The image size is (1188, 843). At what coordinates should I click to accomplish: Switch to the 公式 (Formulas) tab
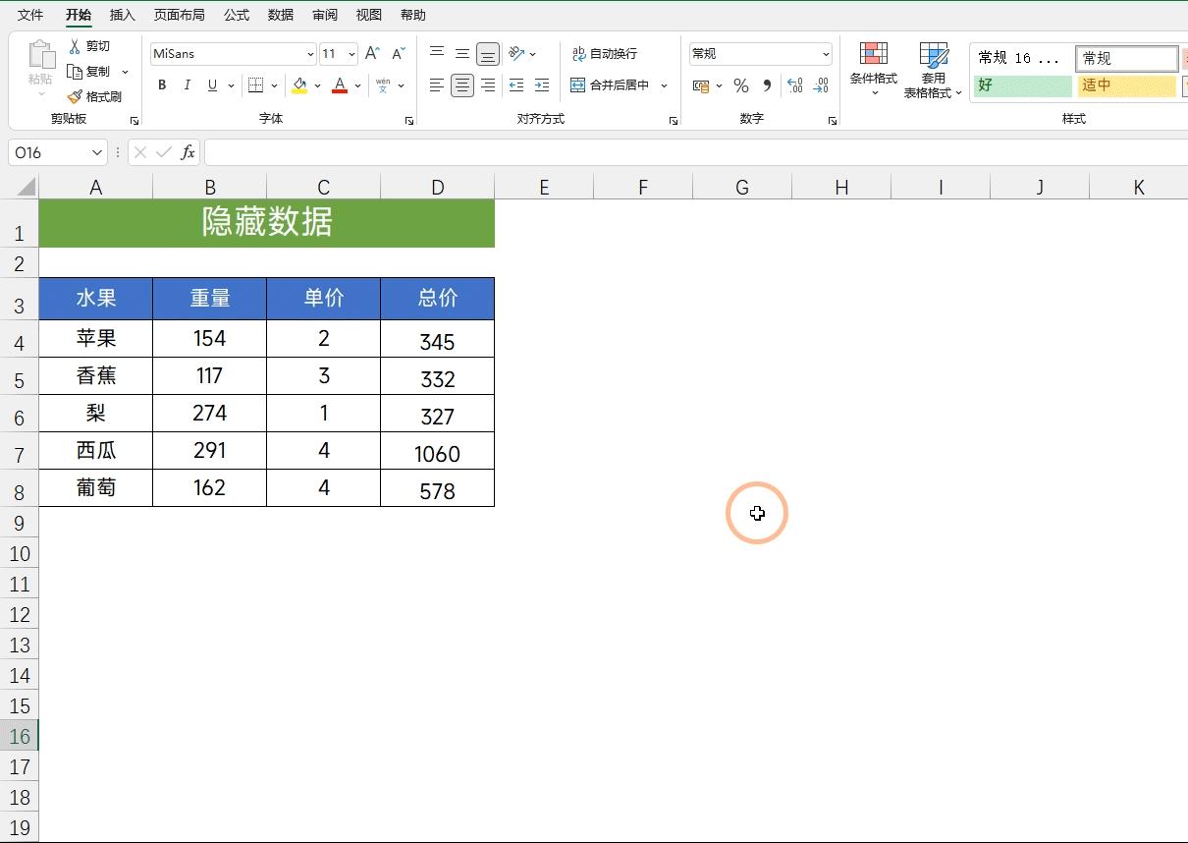click(236, 15)
